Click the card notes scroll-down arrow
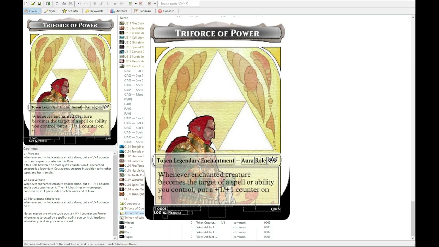Viewport: 439px width, 247px height. click(x=114, y=238)
